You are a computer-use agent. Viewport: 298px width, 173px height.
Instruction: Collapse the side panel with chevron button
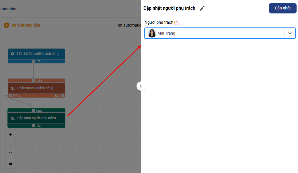click(141, 86)
